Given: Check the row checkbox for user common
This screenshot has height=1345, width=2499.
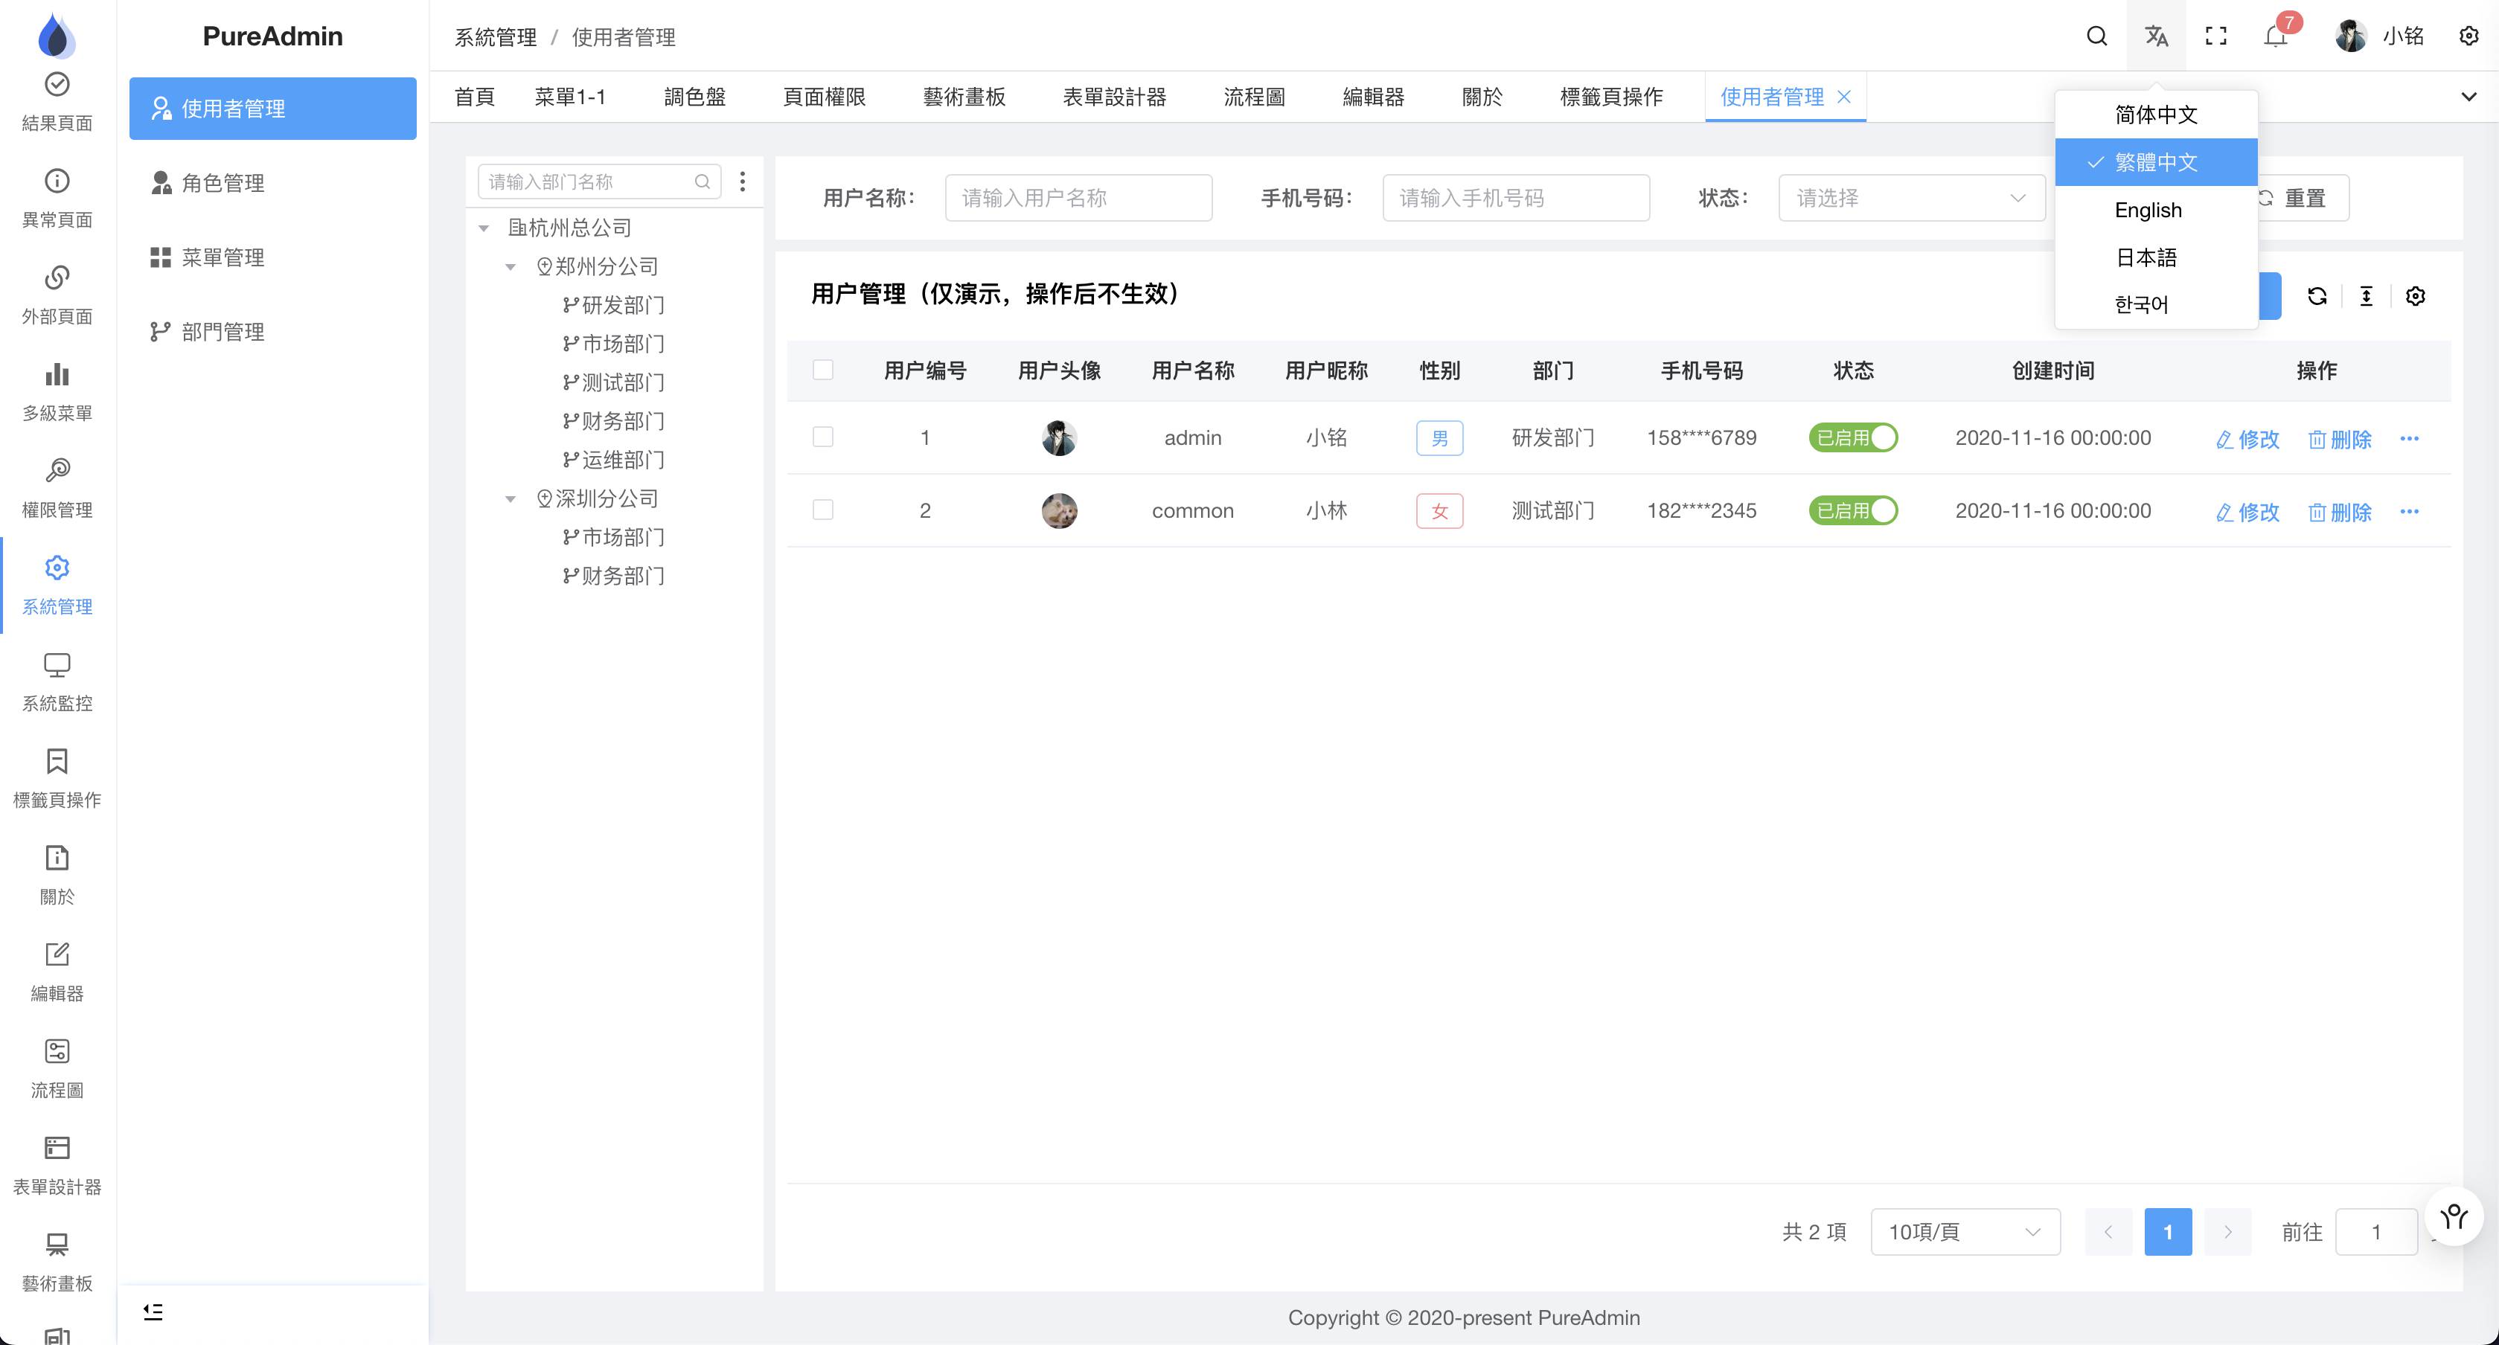Looking at the screenshot, I should coord(822,510).
